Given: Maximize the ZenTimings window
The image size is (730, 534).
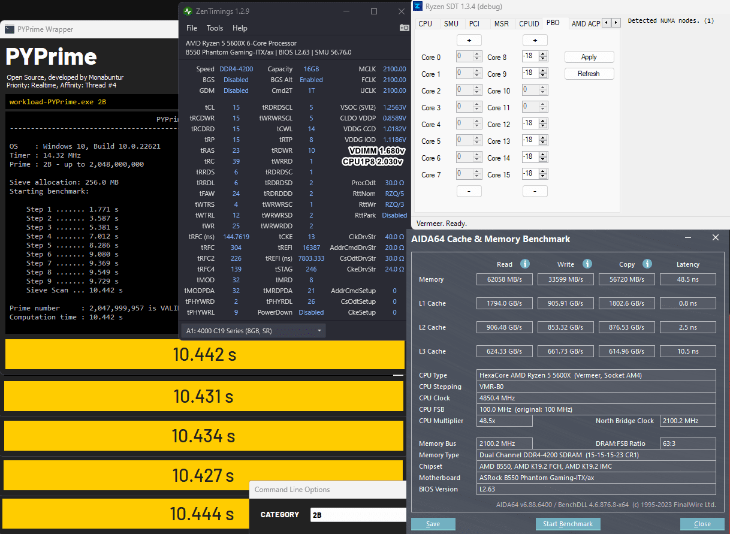Looking at the screenshot, I should click(374, 11).
